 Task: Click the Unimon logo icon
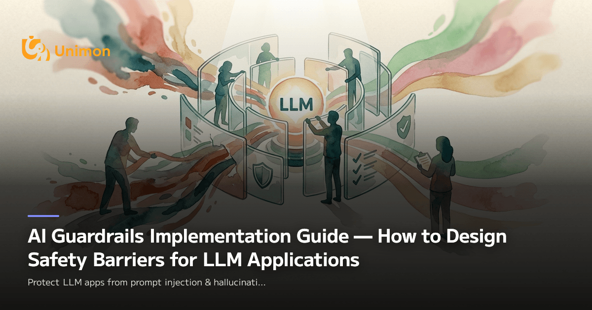[36, 49]
